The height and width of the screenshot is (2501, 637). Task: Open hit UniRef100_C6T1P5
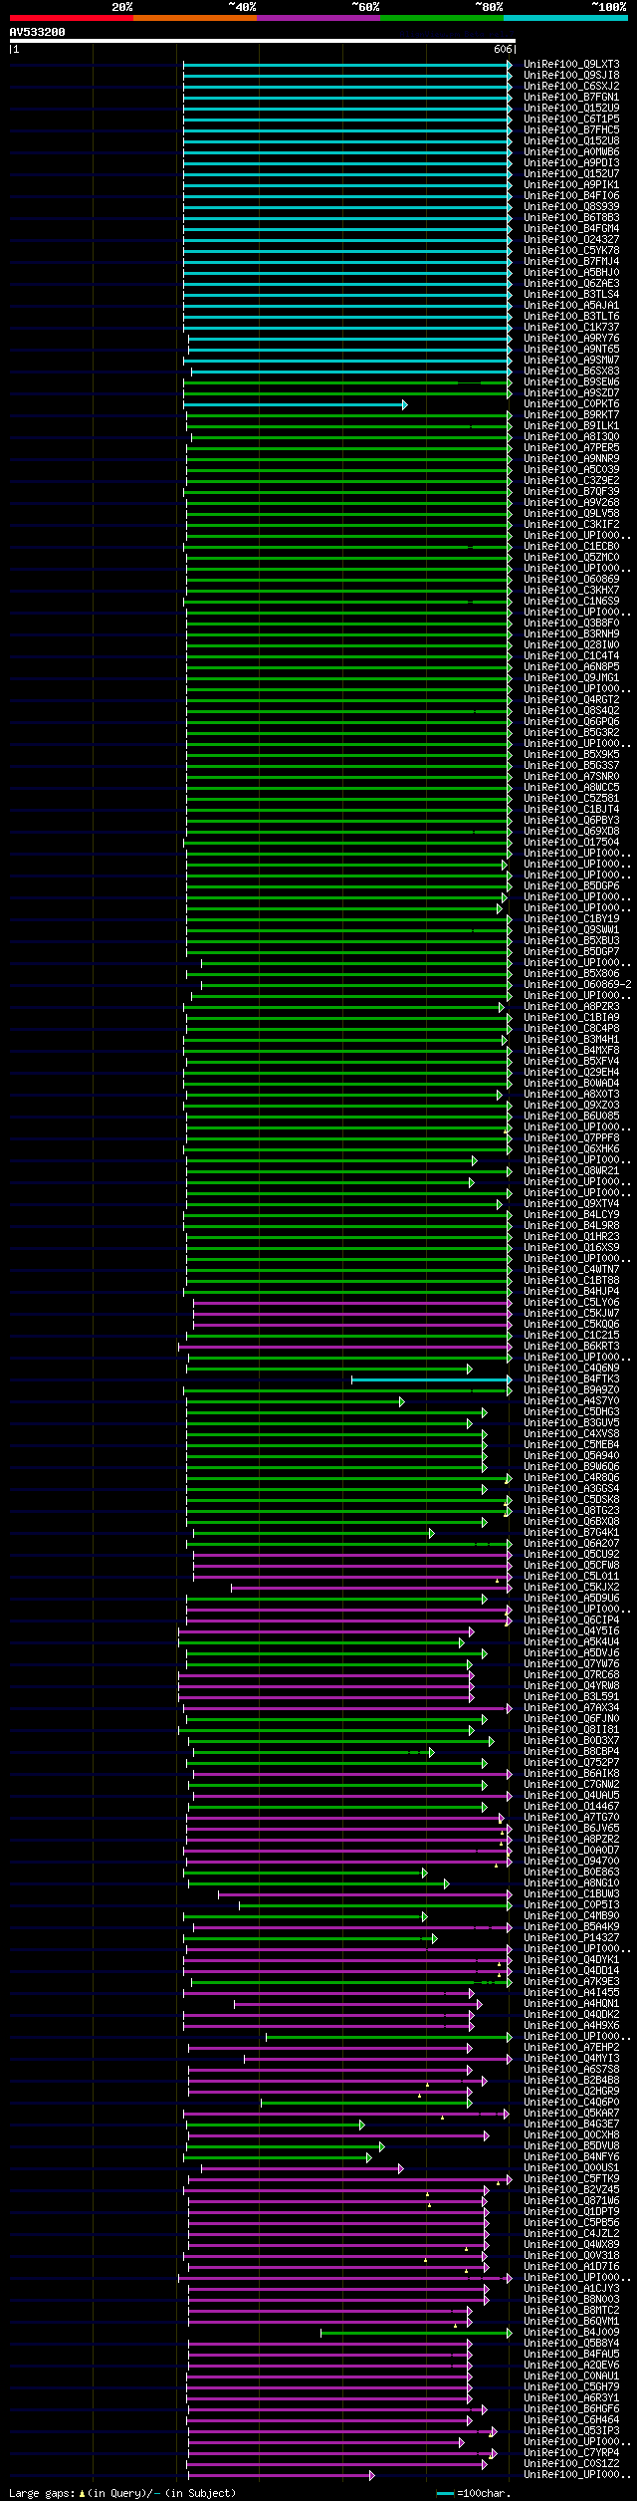(x=571, y=120)
